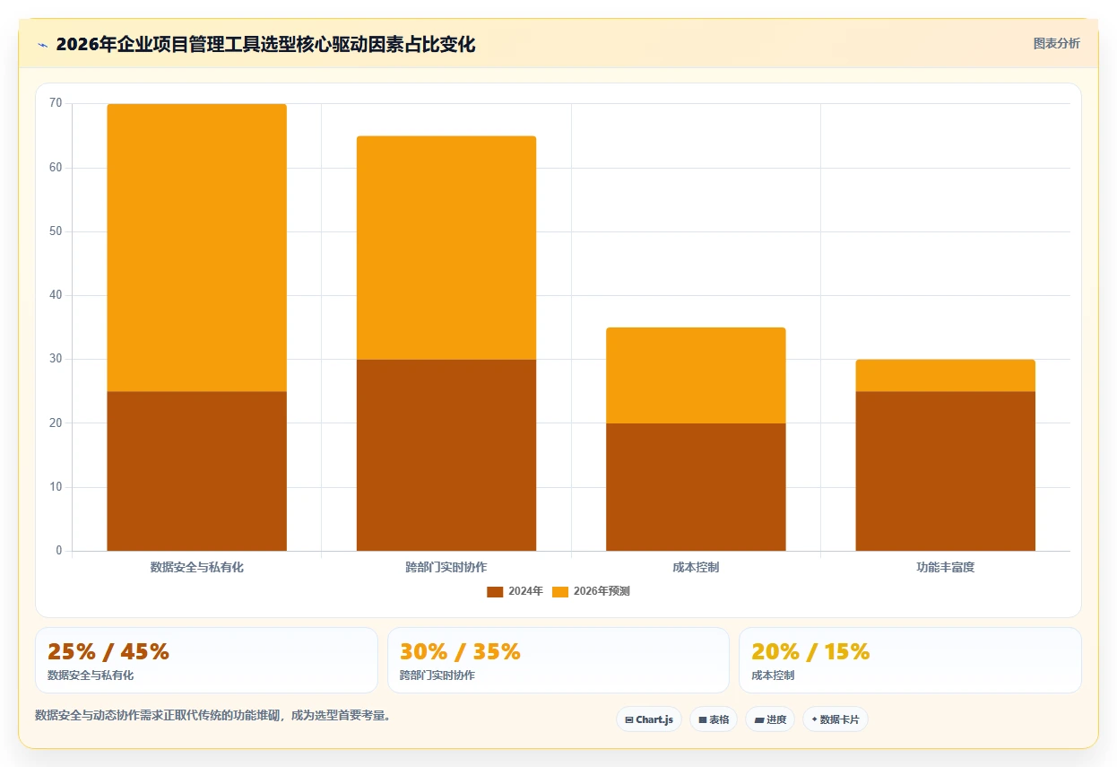
Task: Click the orange 2026 segment of 成本控制 bar
Action: (696, 375)
